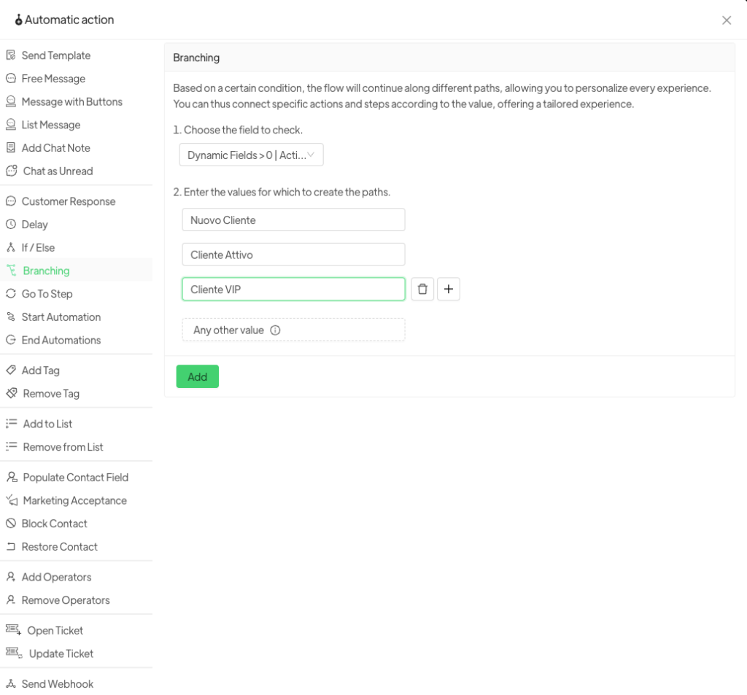Click the info icon near Any other value
Viewport: 747px width, 695px height.
tap(275, 330)
